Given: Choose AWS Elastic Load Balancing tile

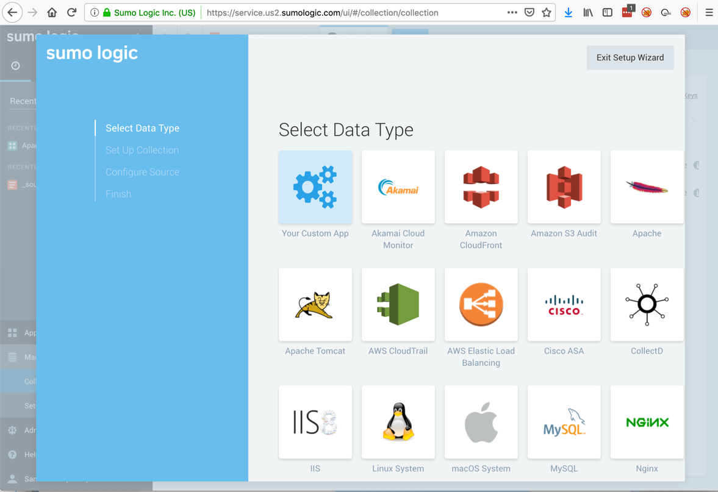Looking at the screenshot, I should (x=481, y=304).
